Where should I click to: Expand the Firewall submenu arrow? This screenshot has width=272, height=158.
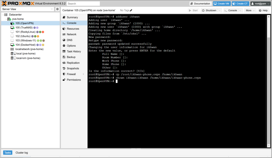[x=83, y=74]
